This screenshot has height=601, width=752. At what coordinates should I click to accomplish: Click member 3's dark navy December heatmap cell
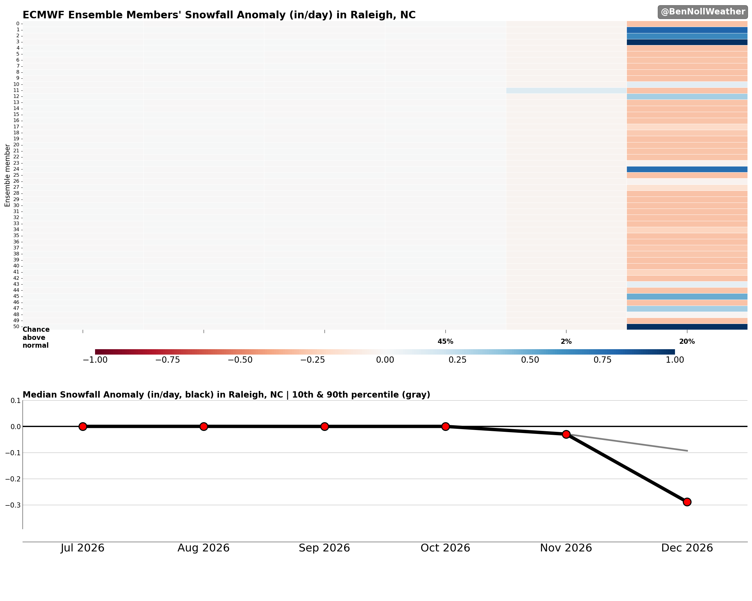pos(687,42)
